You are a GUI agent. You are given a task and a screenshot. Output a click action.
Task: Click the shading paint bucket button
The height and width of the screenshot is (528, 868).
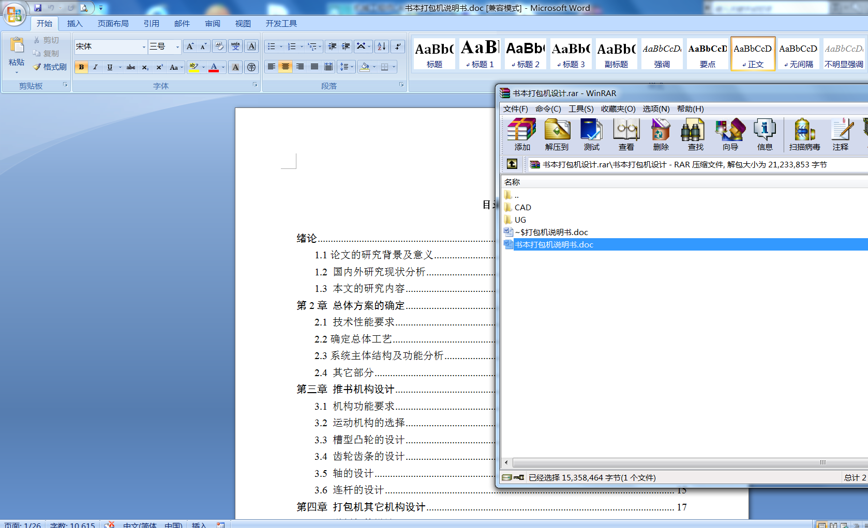point(365,67)
